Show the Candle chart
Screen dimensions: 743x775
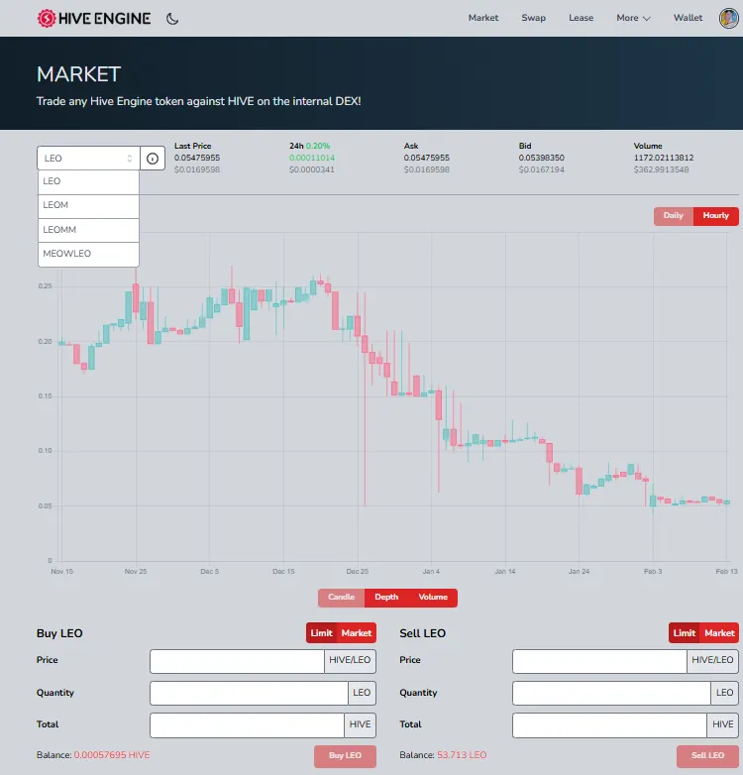341,598
